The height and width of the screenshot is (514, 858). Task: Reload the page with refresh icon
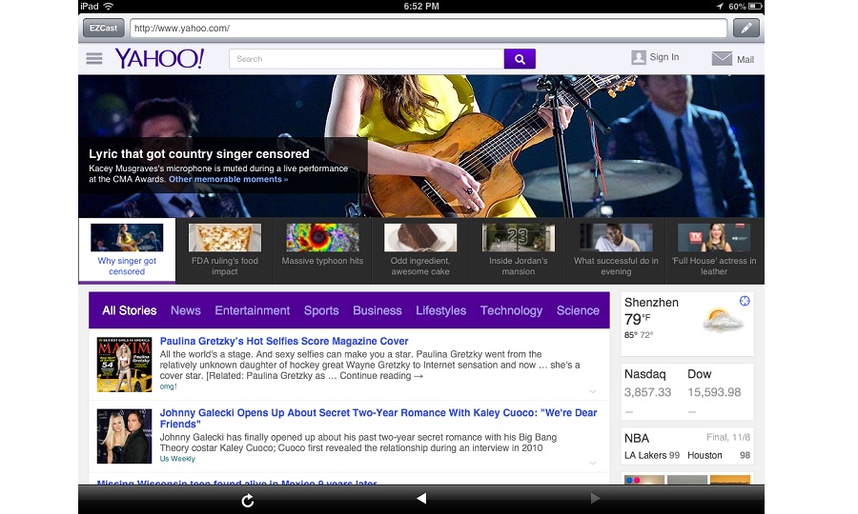tap(247, 500)
